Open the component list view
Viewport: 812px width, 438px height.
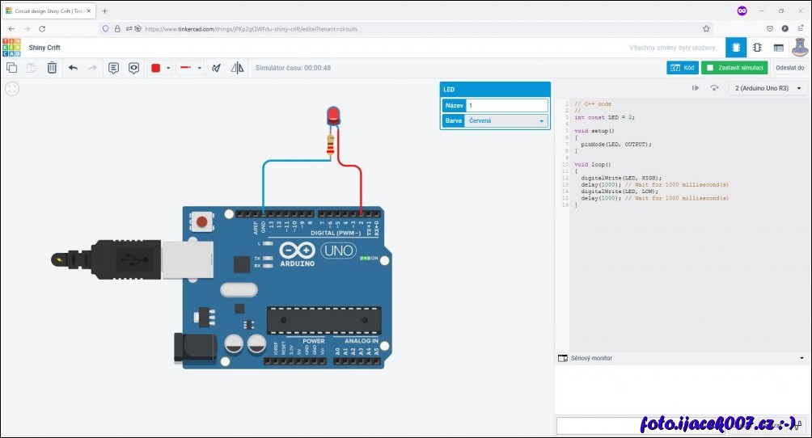coord(778,48)
